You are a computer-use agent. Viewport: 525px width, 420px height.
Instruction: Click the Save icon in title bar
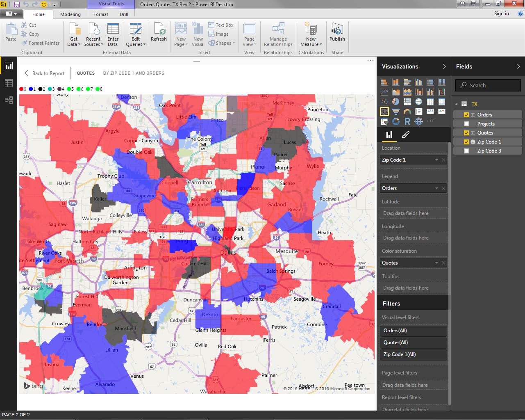click(17, 4)
